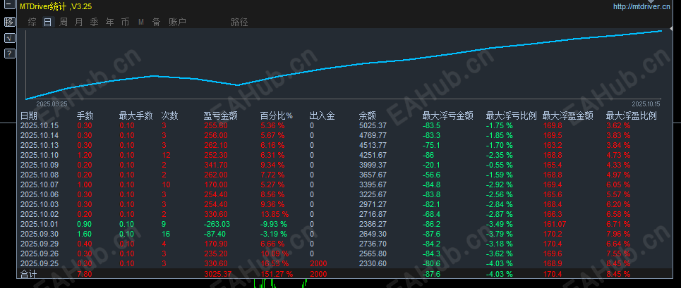Click the MTDriver统计 V3.25 title
Screen dimensions: 681x288
(56, 6)
